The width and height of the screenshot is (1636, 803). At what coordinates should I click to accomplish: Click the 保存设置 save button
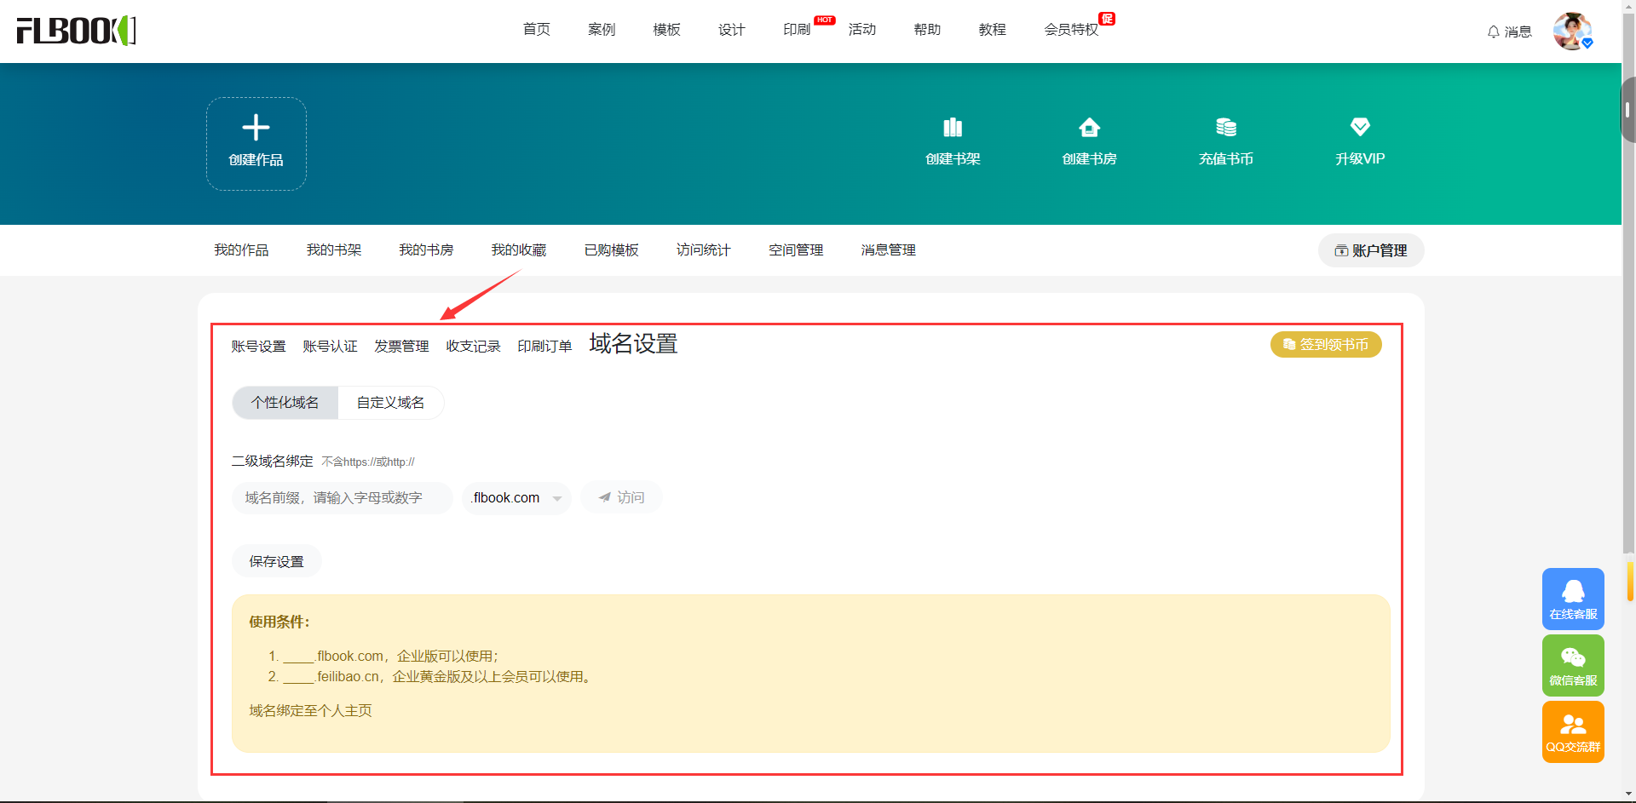tap(276, 561)
